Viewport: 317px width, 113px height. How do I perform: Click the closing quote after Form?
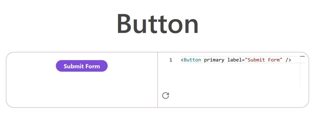pos(281,60)
